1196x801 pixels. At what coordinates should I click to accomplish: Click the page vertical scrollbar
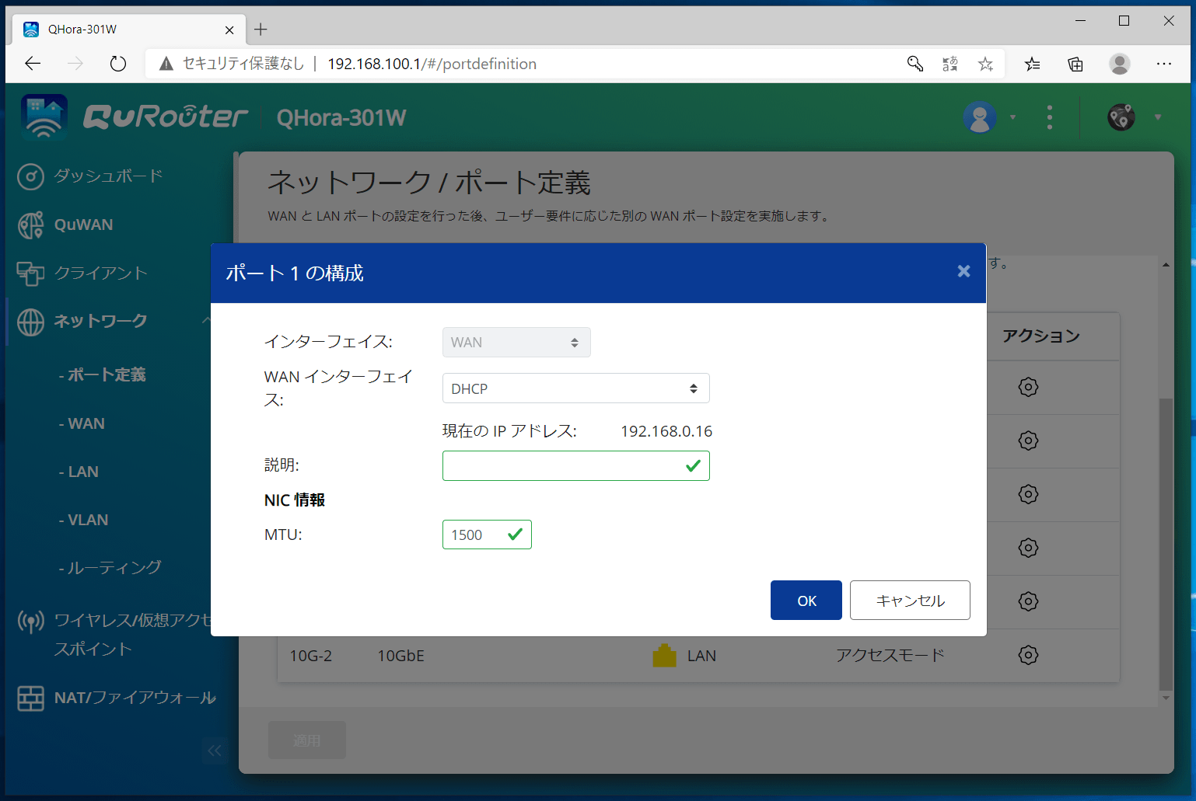(x=1165, y=544)
